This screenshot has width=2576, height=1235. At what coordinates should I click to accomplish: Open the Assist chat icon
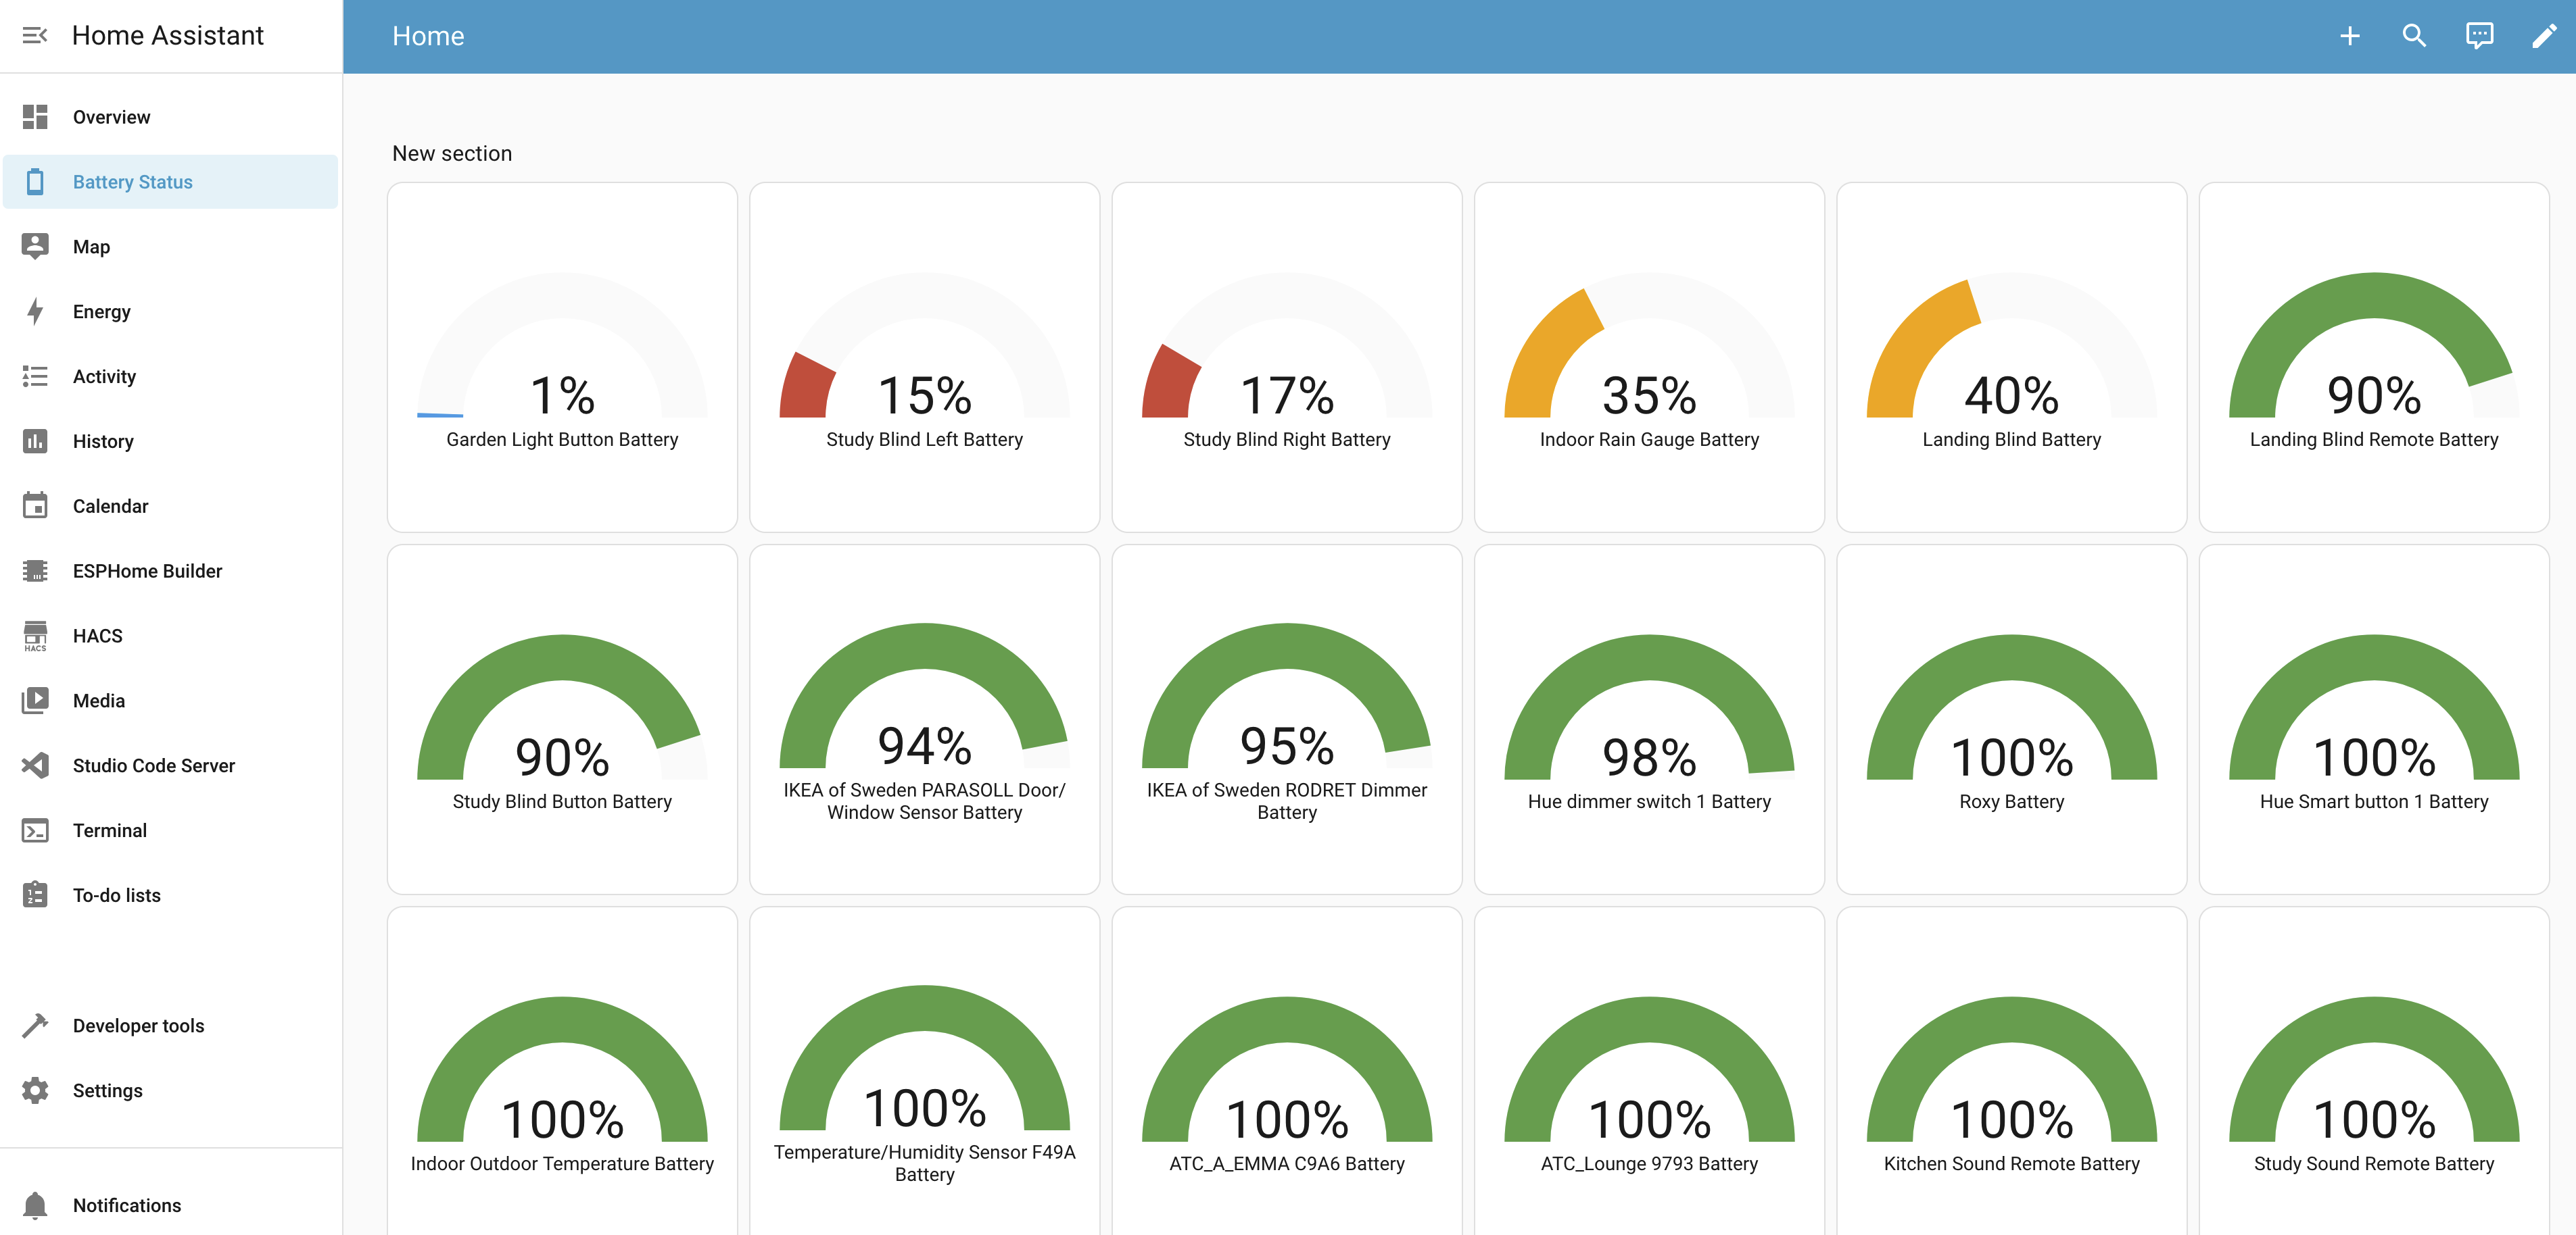point(2479,36)
